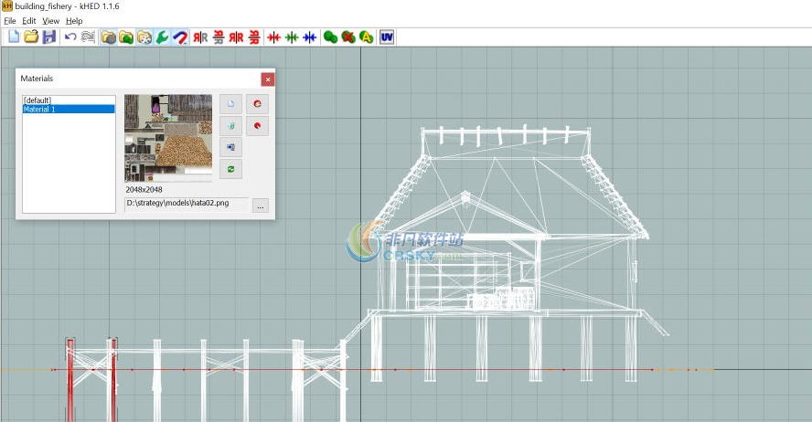Screen dimensions: 812x422
Task: Close the Materials dialog
Action: pos(267,79)
